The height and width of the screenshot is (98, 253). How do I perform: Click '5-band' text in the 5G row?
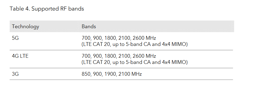pyautogui.click(x=134, y=44)
